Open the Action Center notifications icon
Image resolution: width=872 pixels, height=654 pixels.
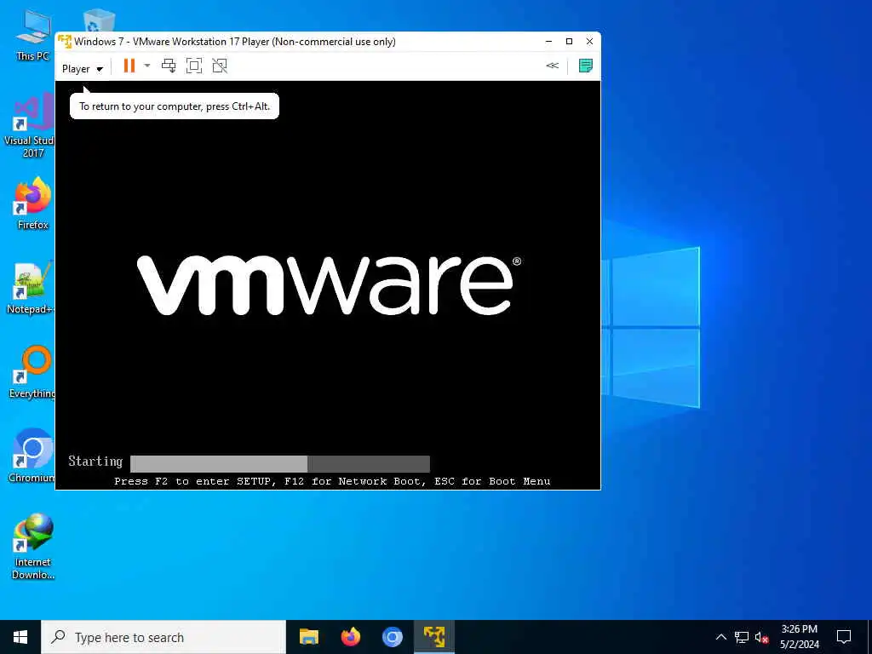[844, 637]
